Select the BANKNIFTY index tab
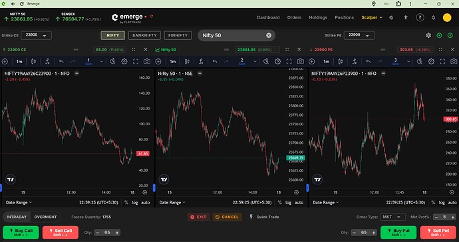Viewport: 459px width, 242px height. tap(144, 35)
